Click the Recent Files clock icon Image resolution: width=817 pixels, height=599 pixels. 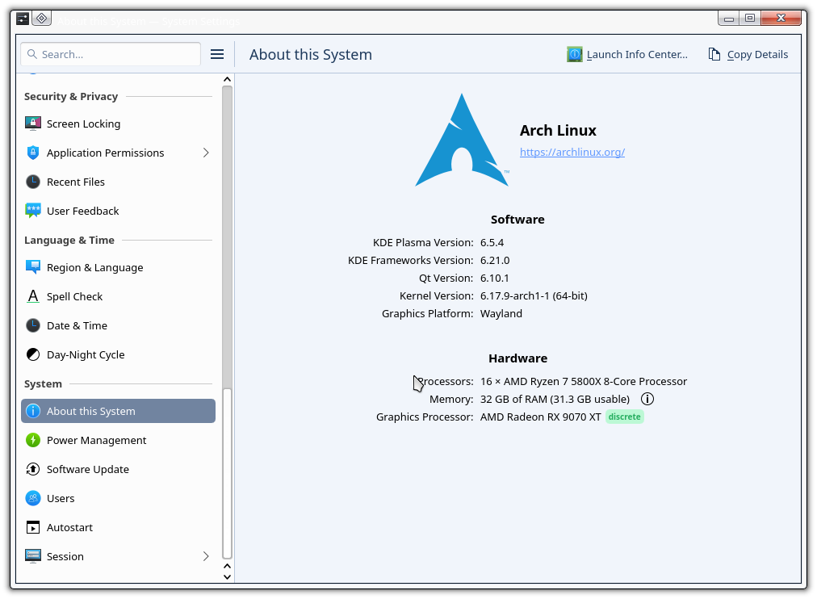point(33,182)
